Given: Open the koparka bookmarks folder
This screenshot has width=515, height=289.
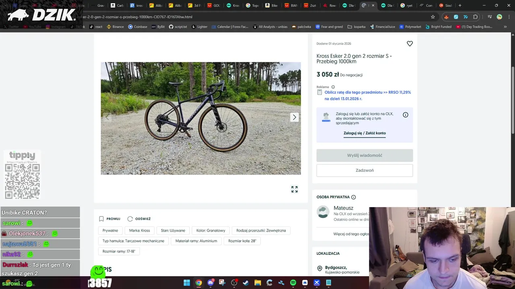Looking at the screenshot, I should [x=356, y=26].
